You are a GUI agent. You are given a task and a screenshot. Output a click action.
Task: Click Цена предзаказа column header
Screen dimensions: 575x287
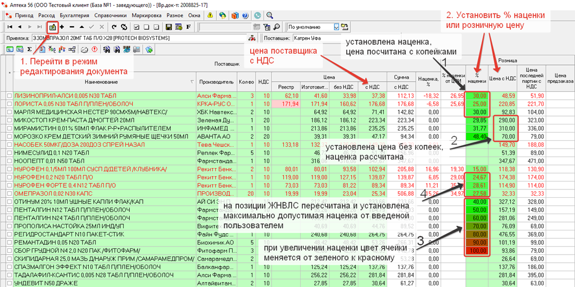click(560, 78)
